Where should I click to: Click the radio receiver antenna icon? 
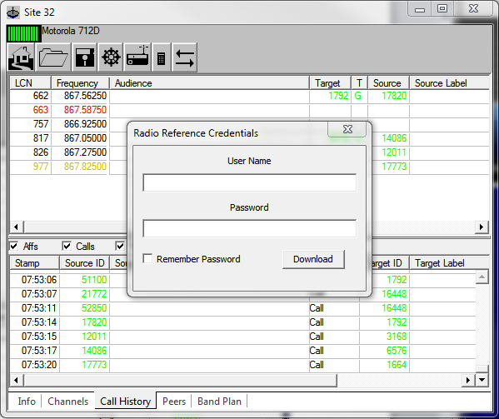tap(137, 57)
